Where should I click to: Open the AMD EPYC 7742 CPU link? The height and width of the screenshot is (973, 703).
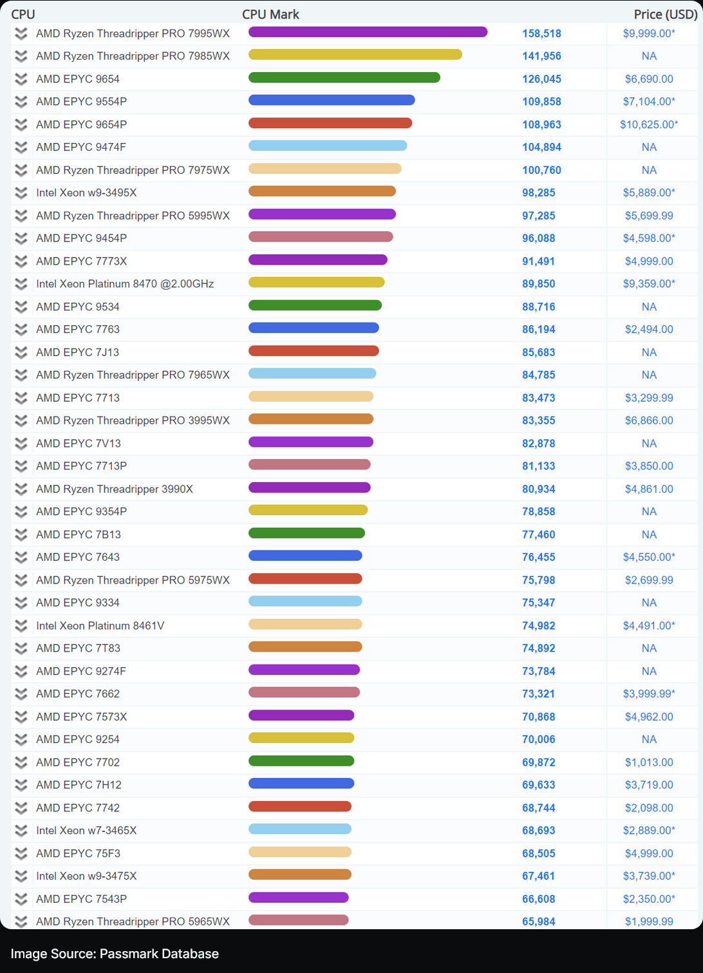tap(78, 808)
